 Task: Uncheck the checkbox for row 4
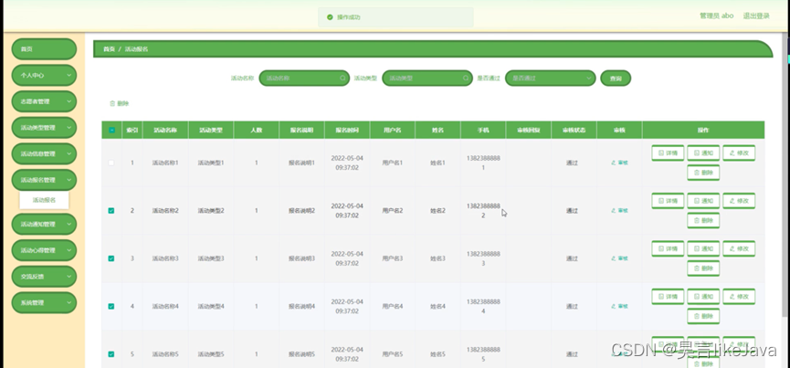111,306
